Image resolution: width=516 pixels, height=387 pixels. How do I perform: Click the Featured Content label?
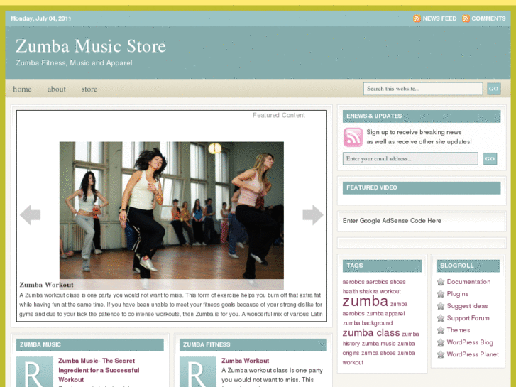point(279,115)
